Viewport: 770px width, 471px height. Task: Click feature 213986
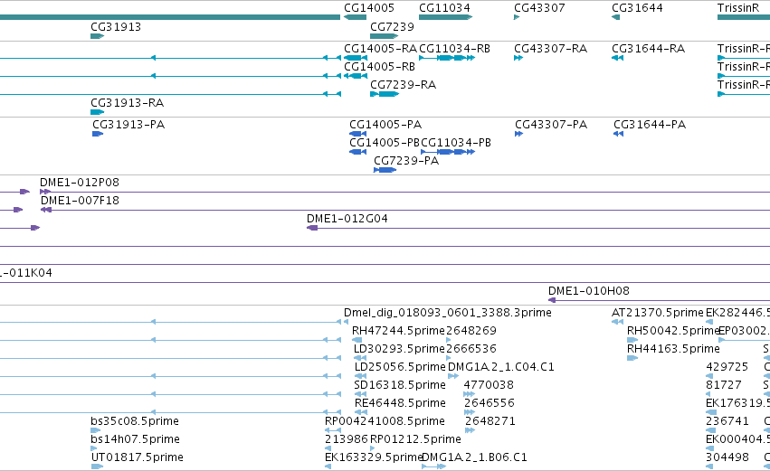(328, 448)
